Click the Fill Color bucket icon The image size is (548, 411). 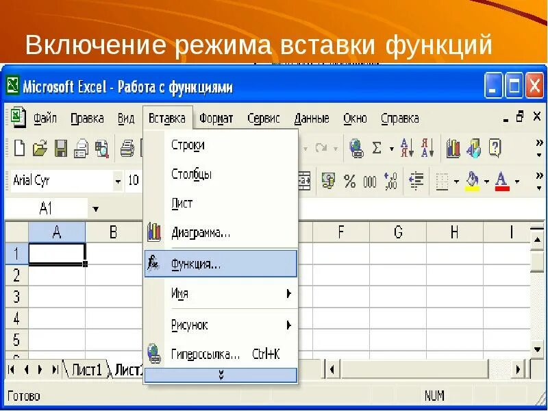click(473, 181)
